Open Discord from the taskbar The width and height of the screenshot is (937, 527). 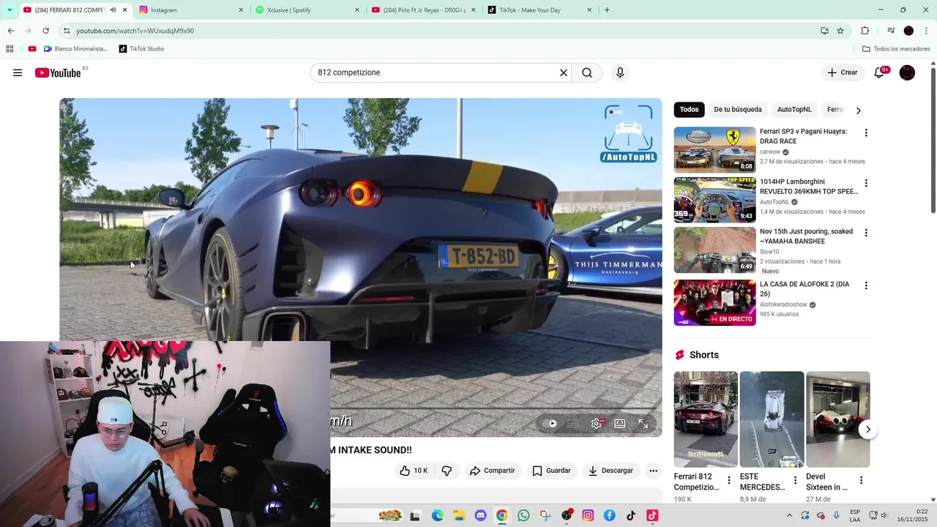point(480,515)
